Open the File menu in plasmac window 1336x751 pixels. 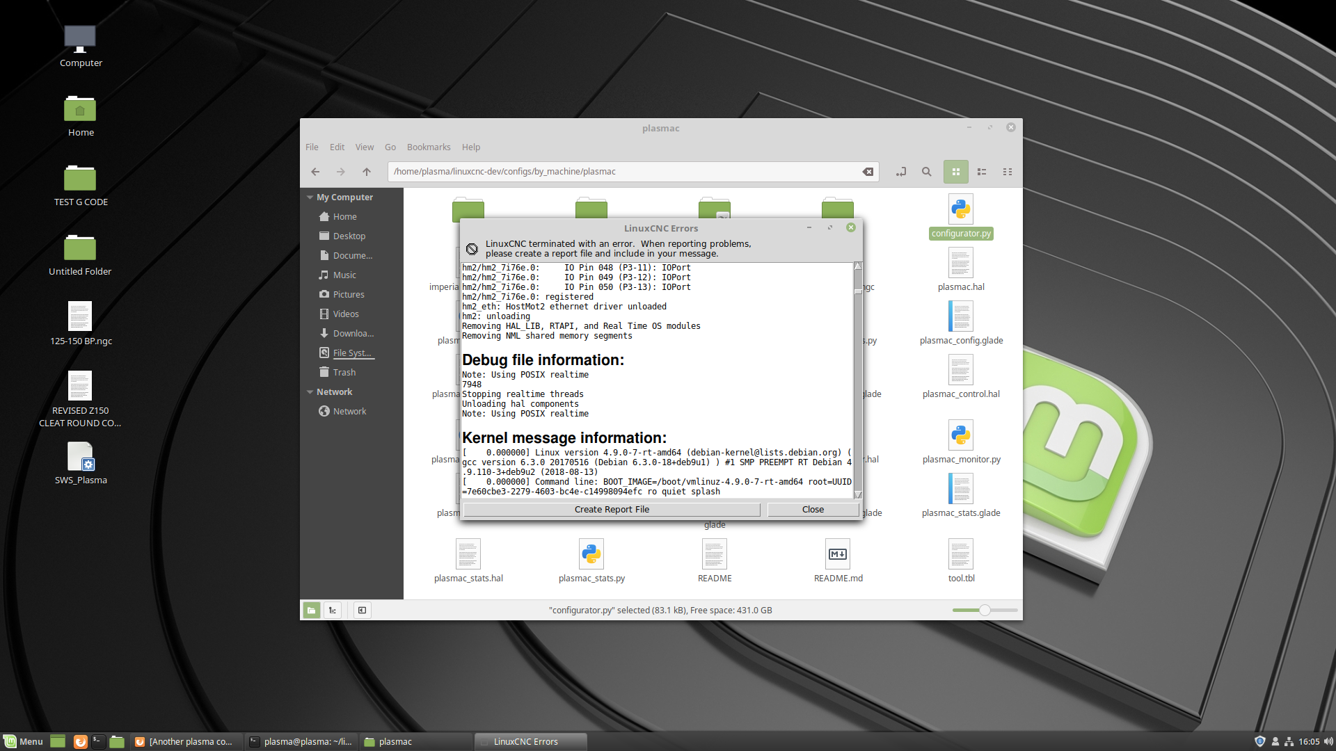pyautogui.click(x=312, y=147)
